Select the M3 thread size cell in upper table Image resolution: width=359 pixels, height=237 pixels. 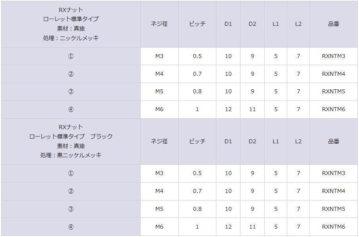pos(159,56)
